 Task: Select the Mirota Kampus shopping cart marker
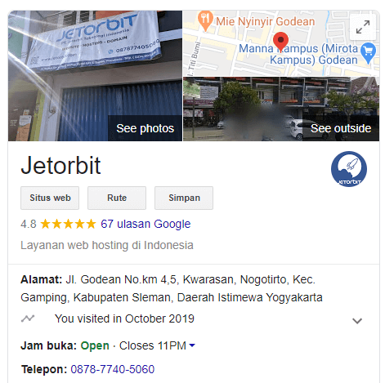coord(368,53)
